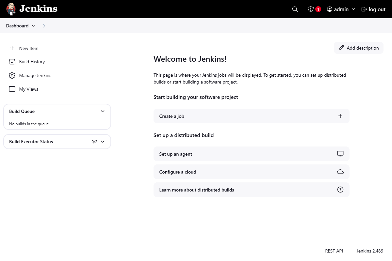Click the question mark icon for distributed builds
The width and height of the screenshot is (392, 261).
click(x=340, y=190)
